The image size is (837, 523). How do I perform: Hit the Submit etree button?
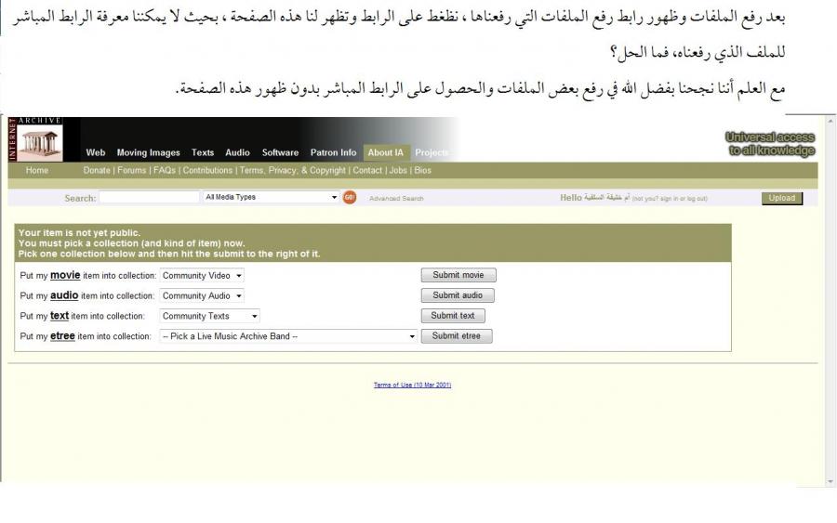click(457, 336)
